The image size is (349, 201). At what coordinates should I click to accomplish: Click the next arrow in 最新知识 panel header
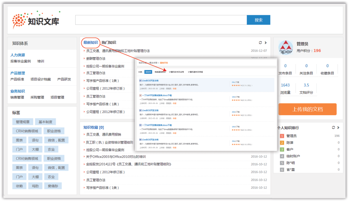265,42
